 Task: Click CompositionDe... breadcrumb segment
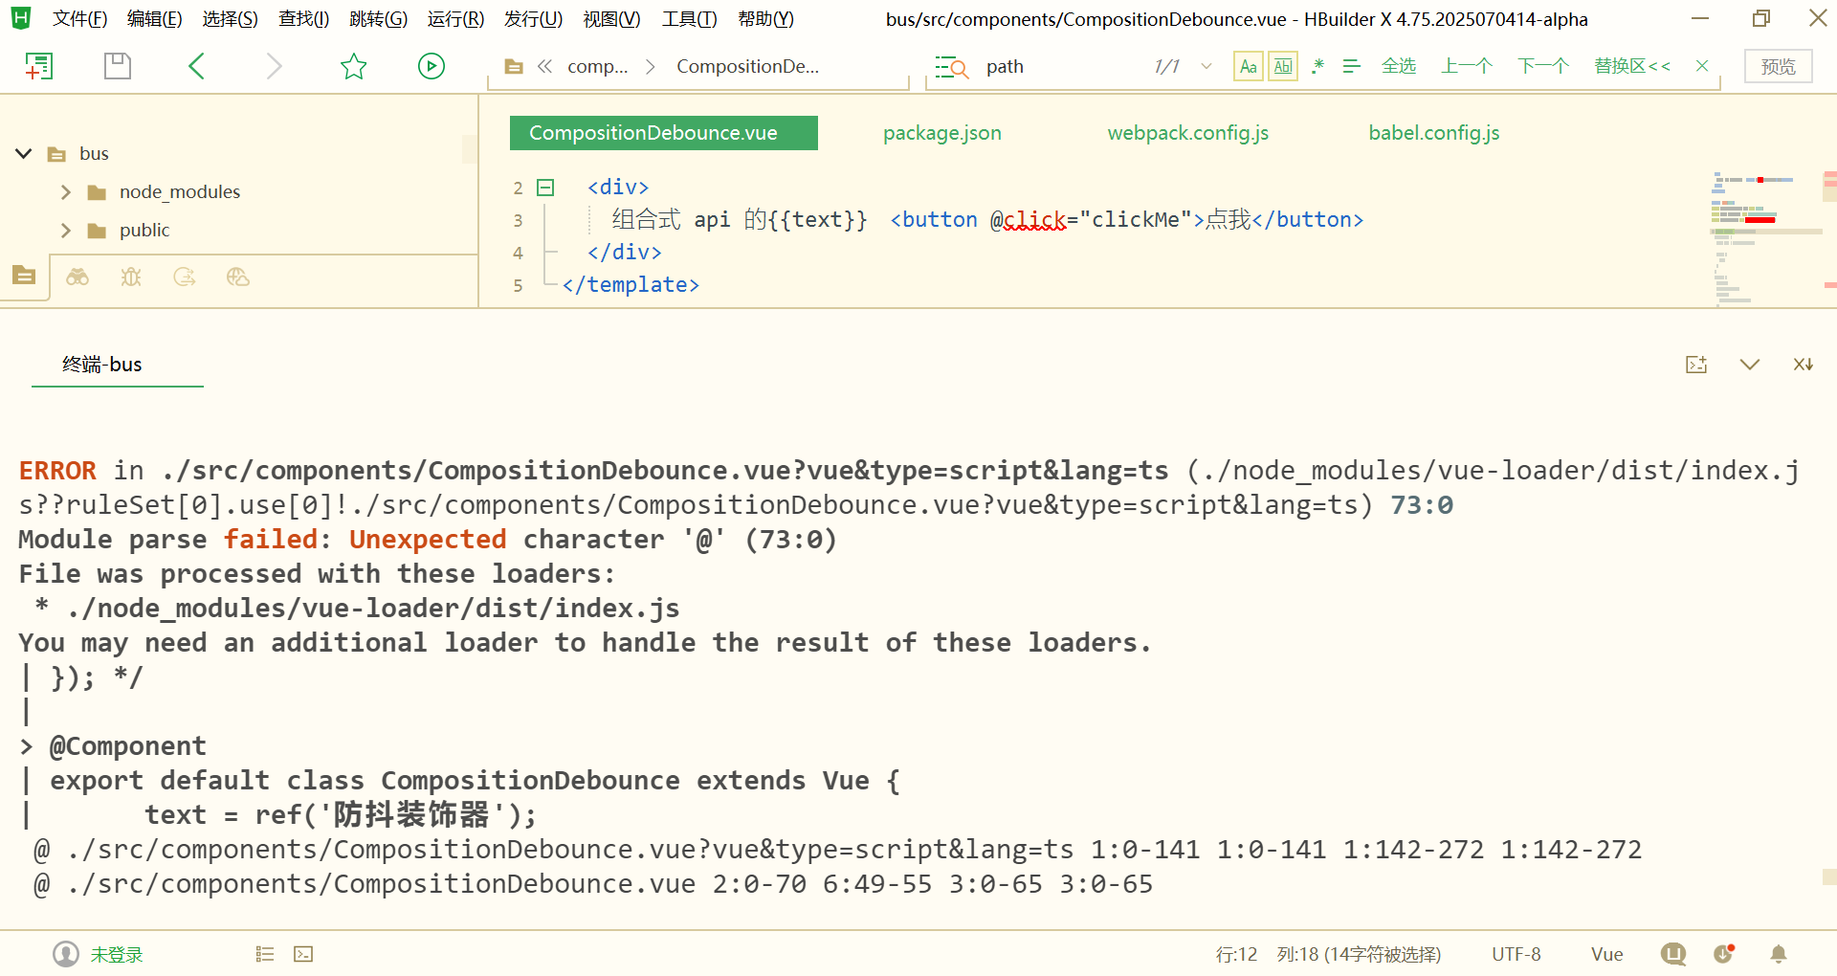click(x=747, y=67)
